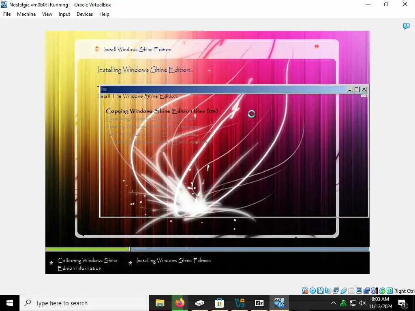Click the network adapter indicator icon
The image size is (415, 311).
point(336,291)
